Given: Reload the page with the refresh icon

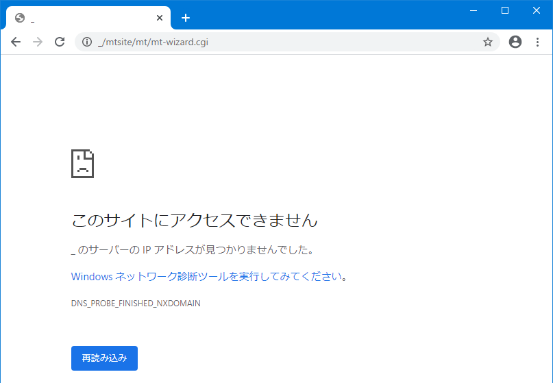Looking at the screenshot, I should click(x=60, y=42).
